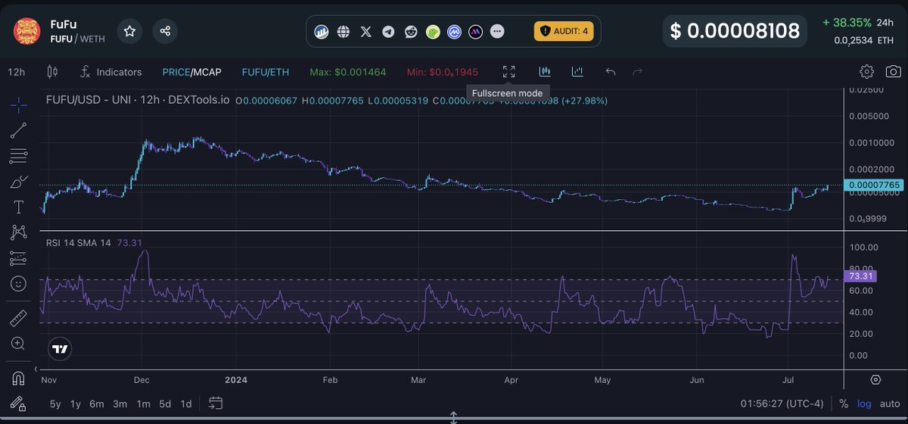Select the zoom in tool

pos(19,344)
